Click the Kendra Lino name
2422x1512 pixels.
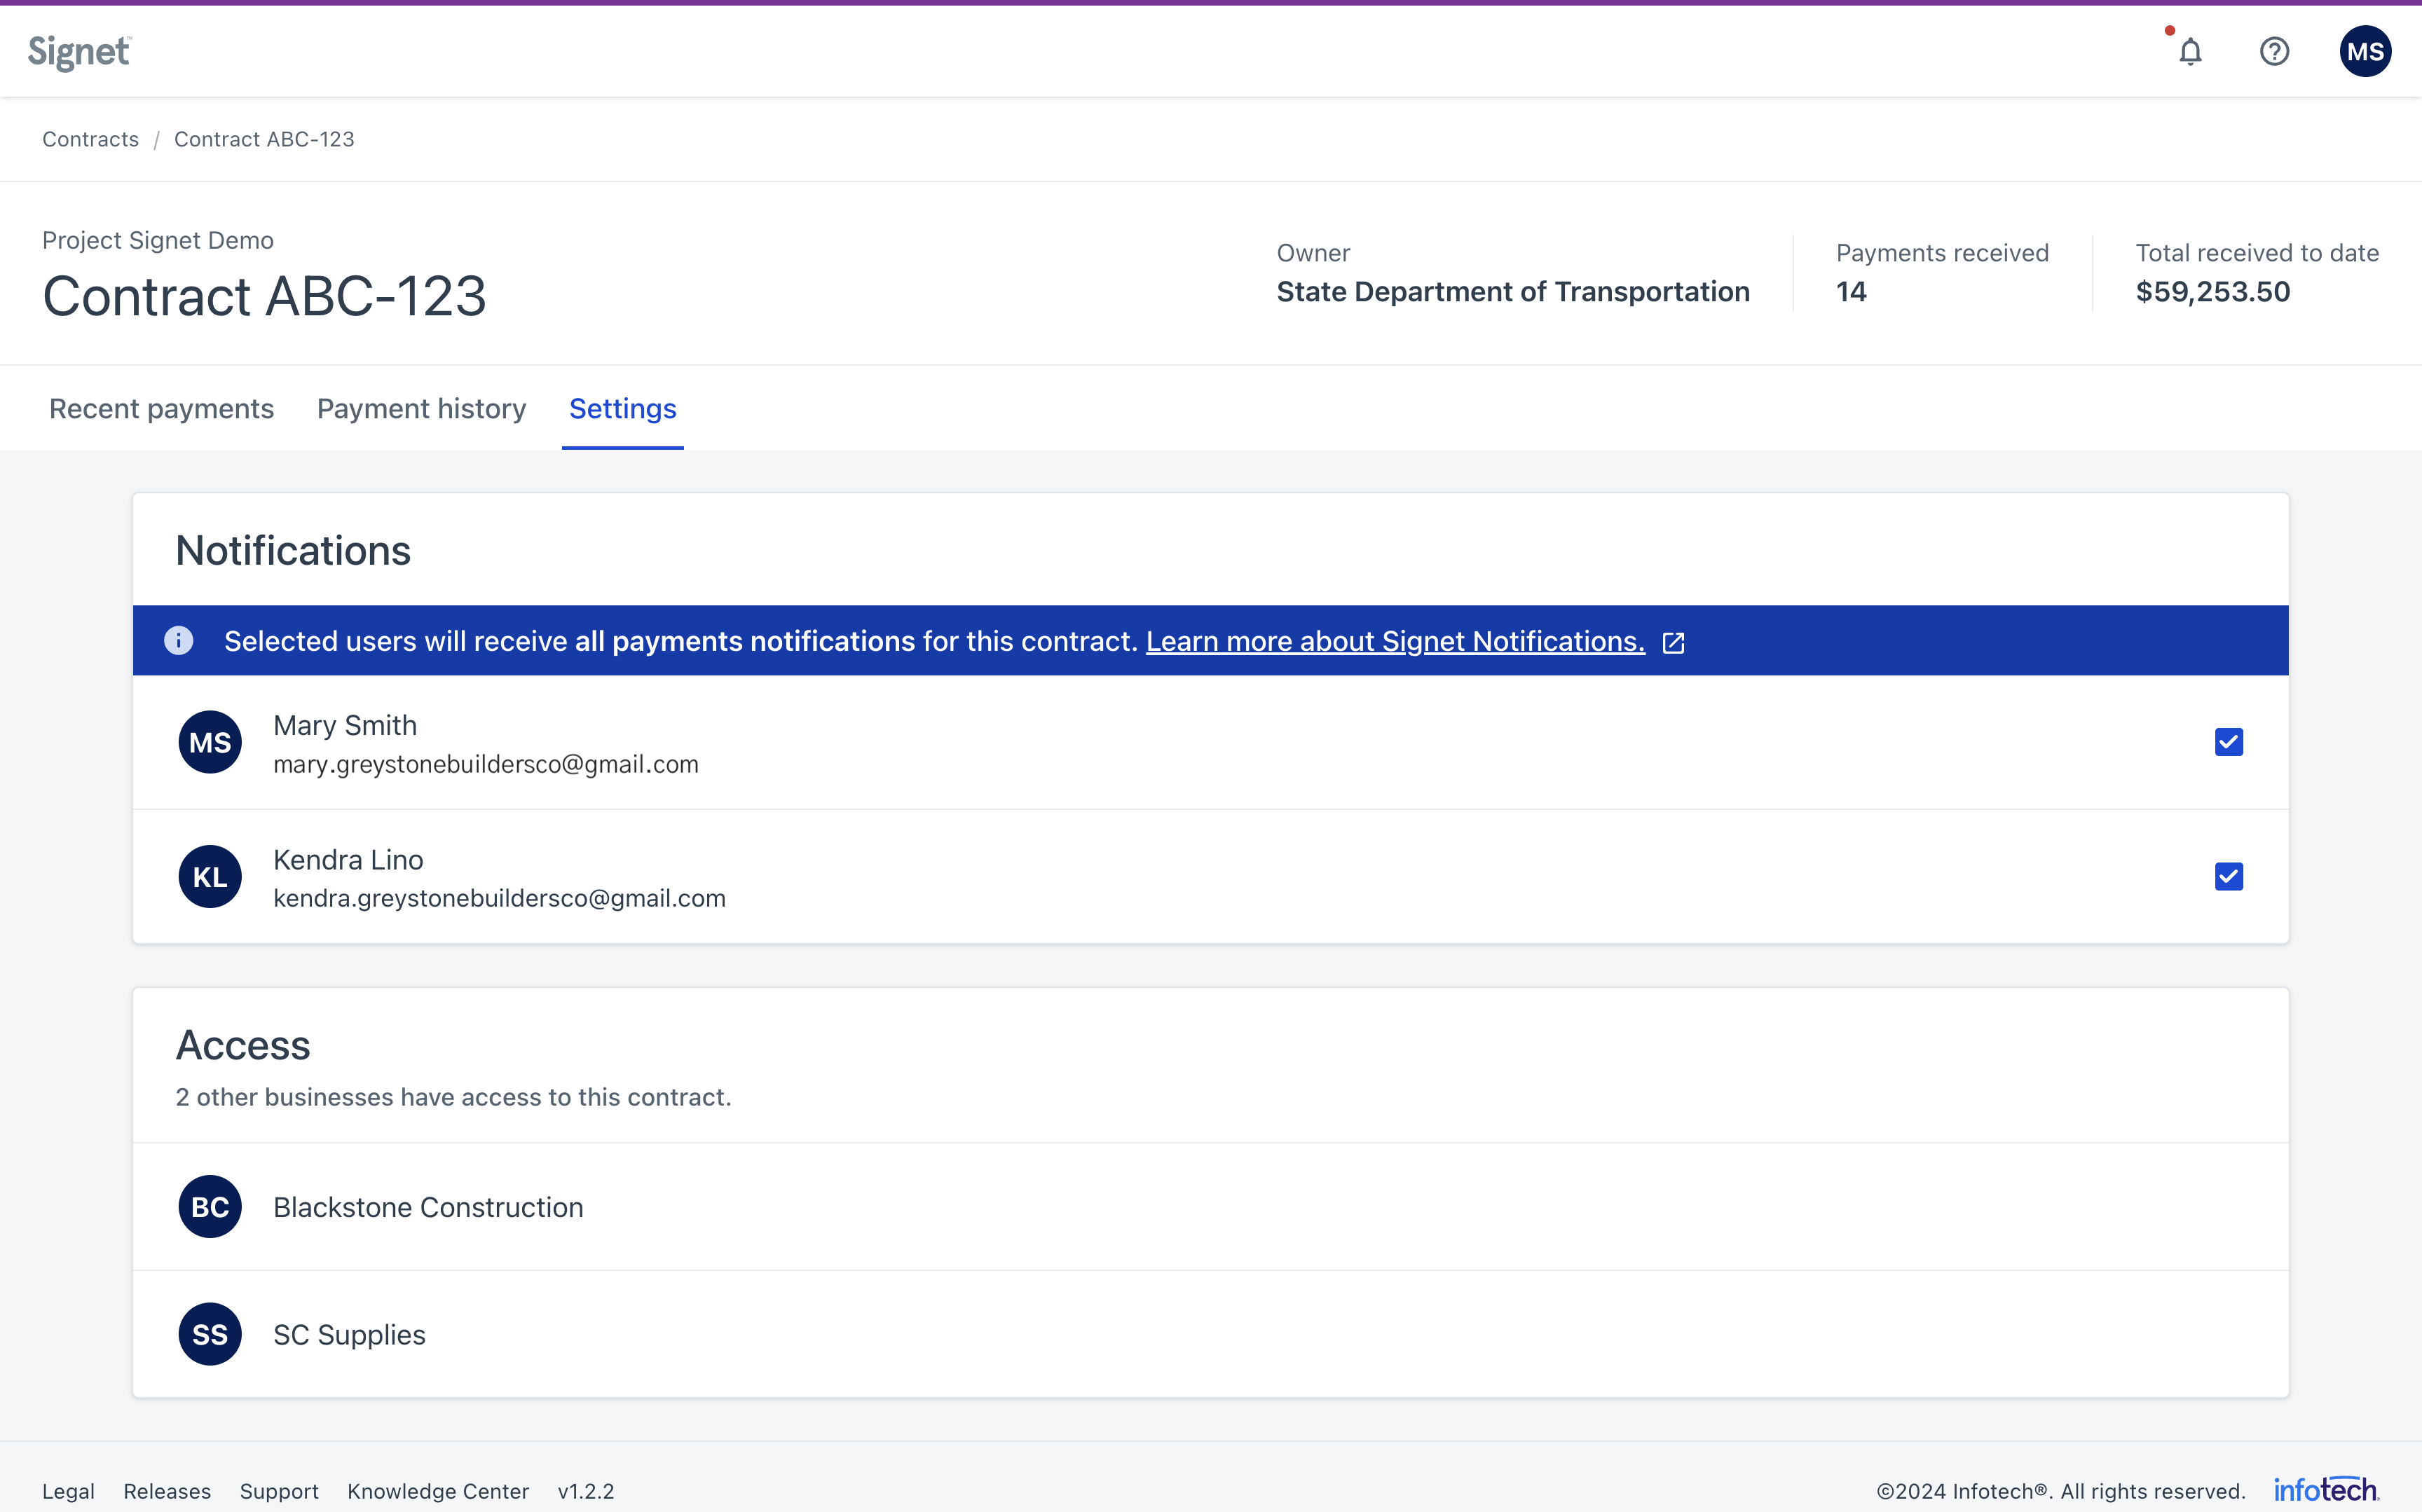point(348,860)
